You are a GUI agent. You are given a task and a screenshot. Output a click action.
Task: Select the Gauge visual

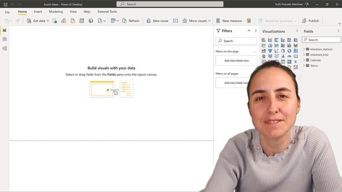pyautogui.click(x=289, y=56)
